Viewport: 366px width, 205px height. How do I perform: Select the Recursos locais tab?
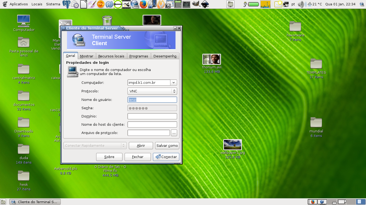tap(111, 56)
